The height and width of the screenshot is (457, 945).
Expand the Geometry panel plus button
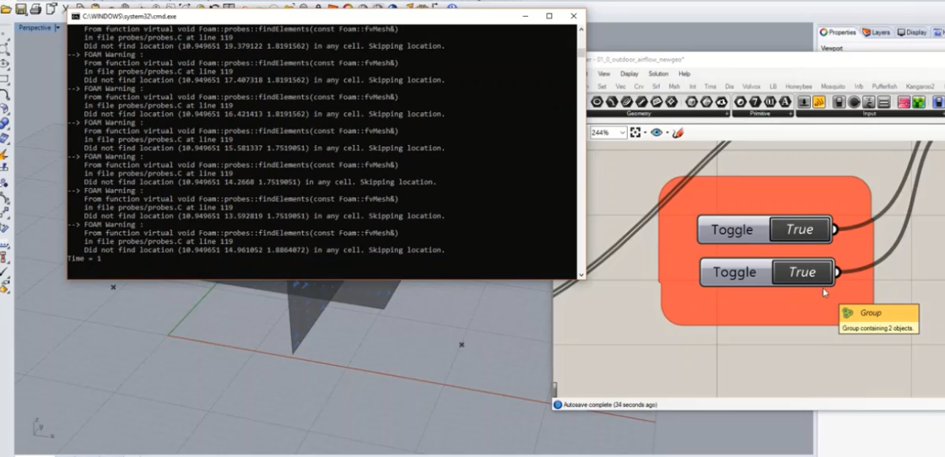click(x=726, y=113)
